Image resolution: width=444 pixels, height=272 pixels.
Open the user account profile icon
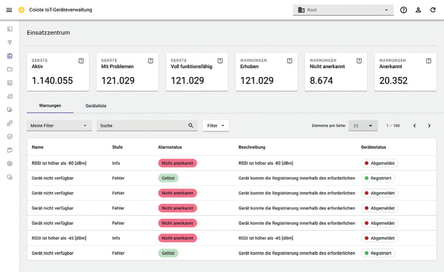pos(418,10)
